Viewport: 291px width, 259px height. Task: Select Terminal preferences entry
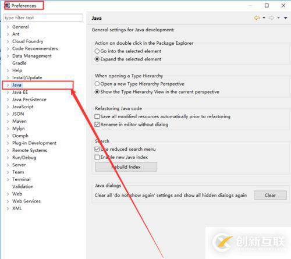tap(22, 179)
